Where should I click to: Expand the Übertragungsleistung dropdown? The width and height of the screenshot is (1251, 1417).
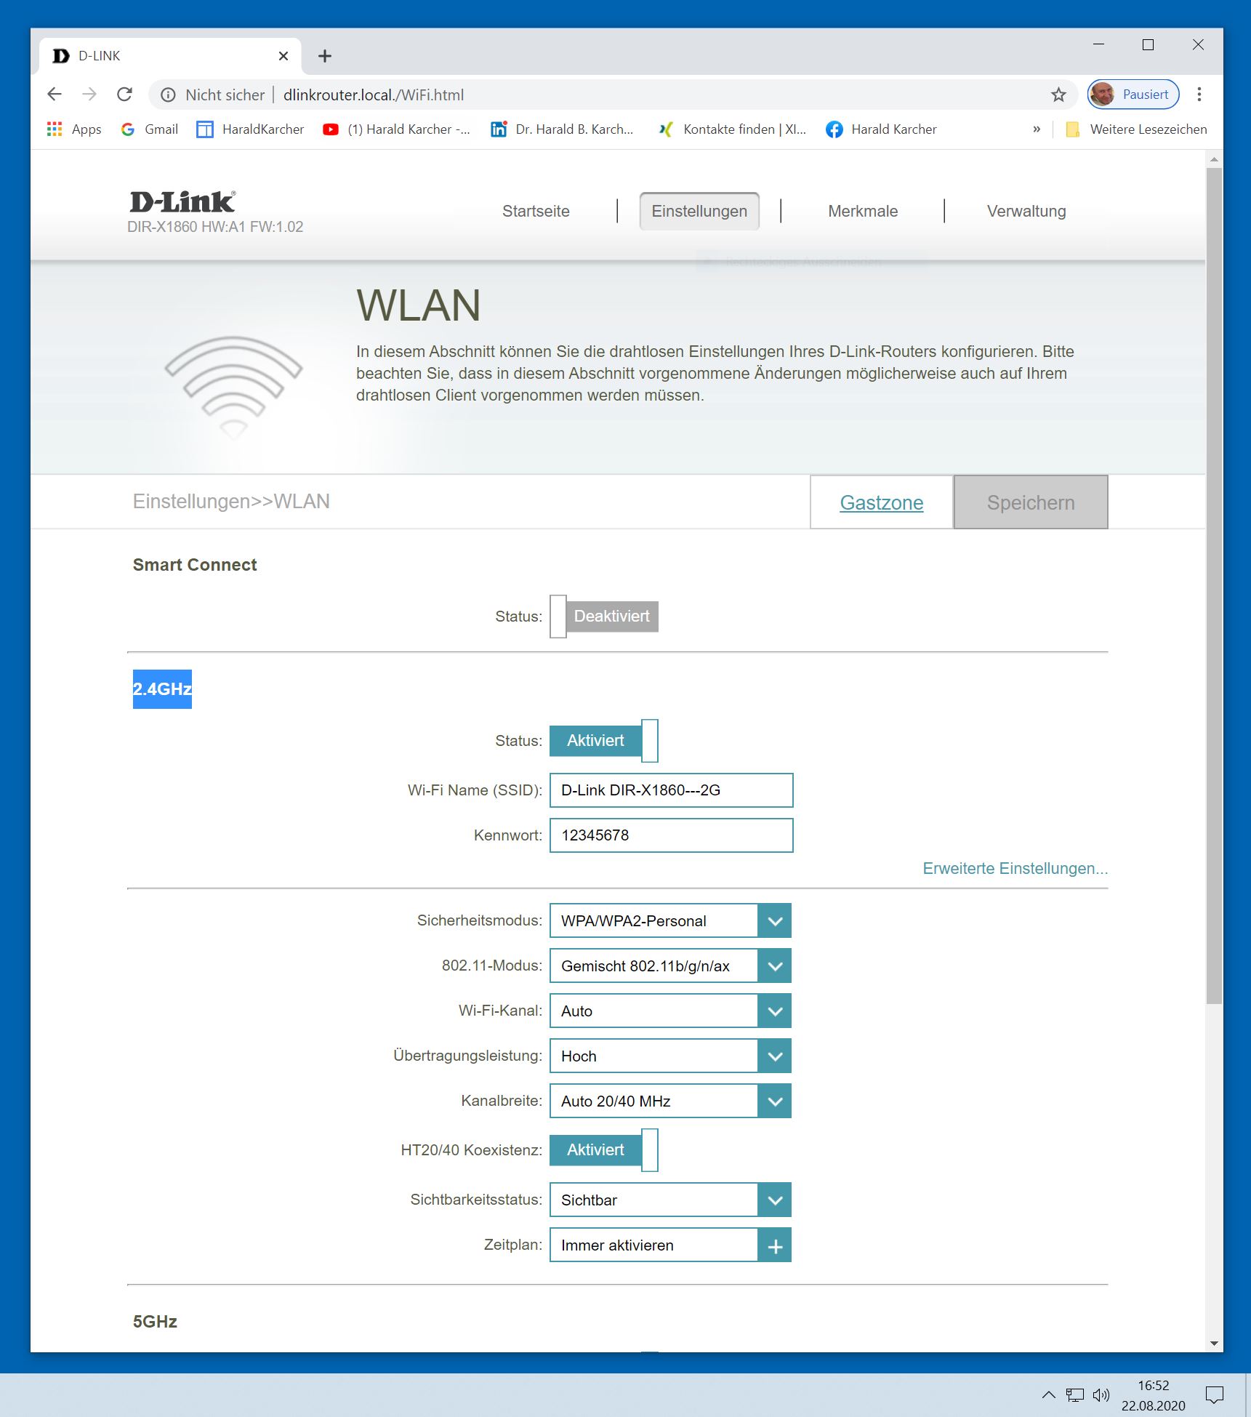coord(775,1056)
